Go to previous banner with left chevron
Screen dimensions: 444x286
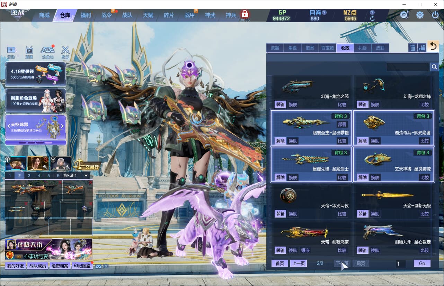9,126
